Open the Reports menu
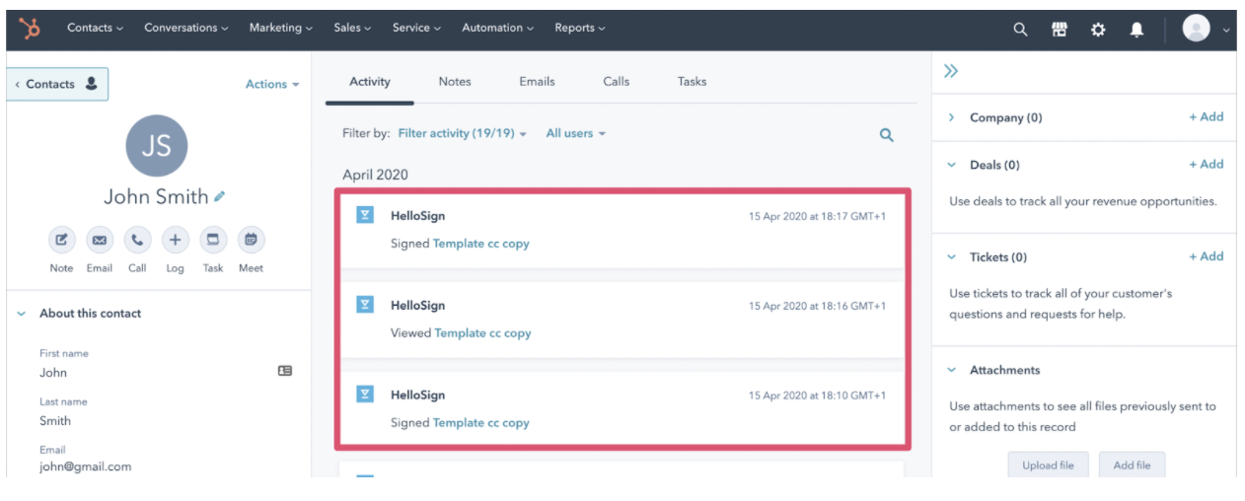The width and height of the screenshot is (1245, 501). pos(580,28)
